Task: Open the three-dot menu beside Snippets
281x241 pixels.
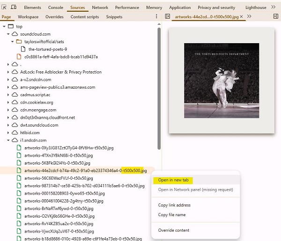Action: 156,16
